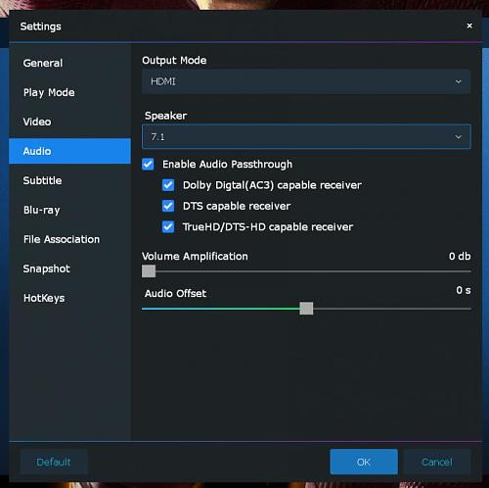489x488 pixels.
Task: Click the Default button
Action: pyautogui.click(x=54, y=462)
